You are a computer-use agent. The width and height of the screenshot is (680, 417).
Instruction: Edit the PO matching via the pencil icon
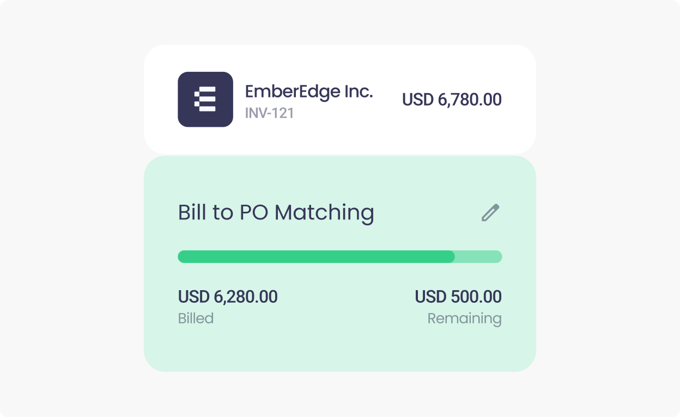(490, 212)
